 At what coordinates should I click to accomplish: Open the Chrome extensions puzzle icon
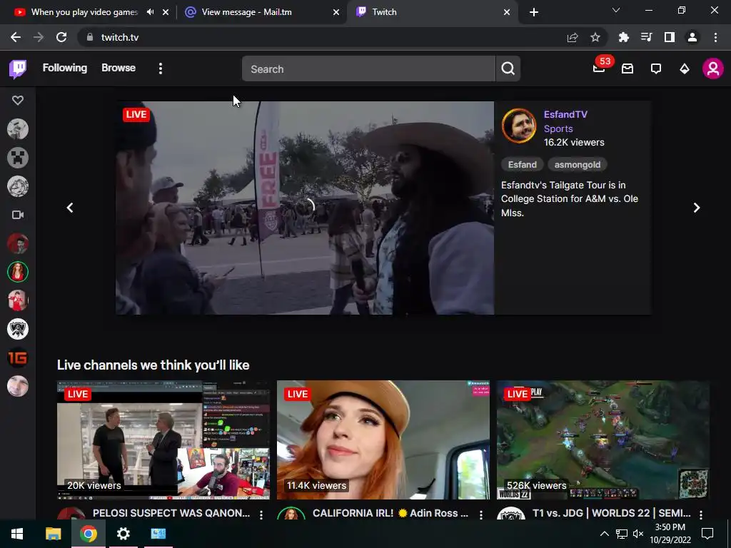pos(624,37)
